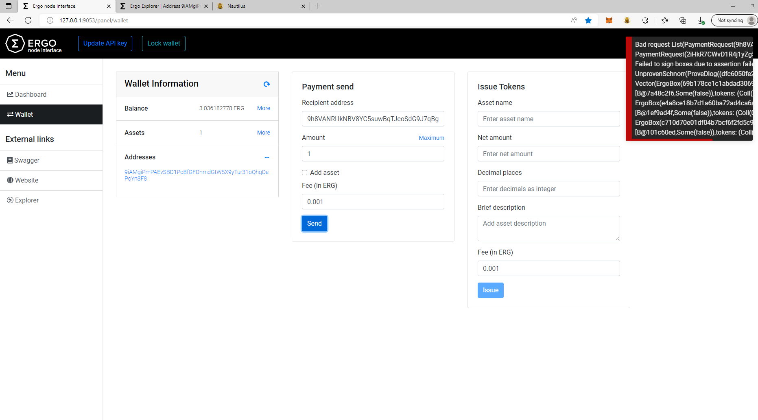Screen dimensions: 758x420
Task: Open Website external link
Action: [51, 181]
